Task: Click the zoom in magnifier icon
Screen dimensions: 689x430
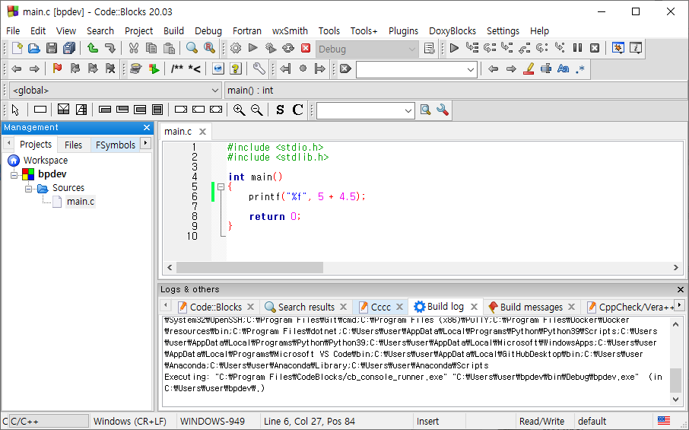Action: coord(240,110)
